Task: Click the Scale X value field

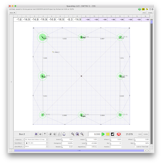Action: pos(67,139)
